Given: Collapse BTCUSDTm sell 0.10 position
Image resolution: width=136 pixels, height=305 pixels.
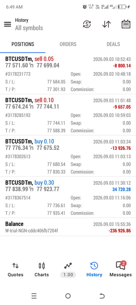Looking at the screenshot, I should click(68, 115).
